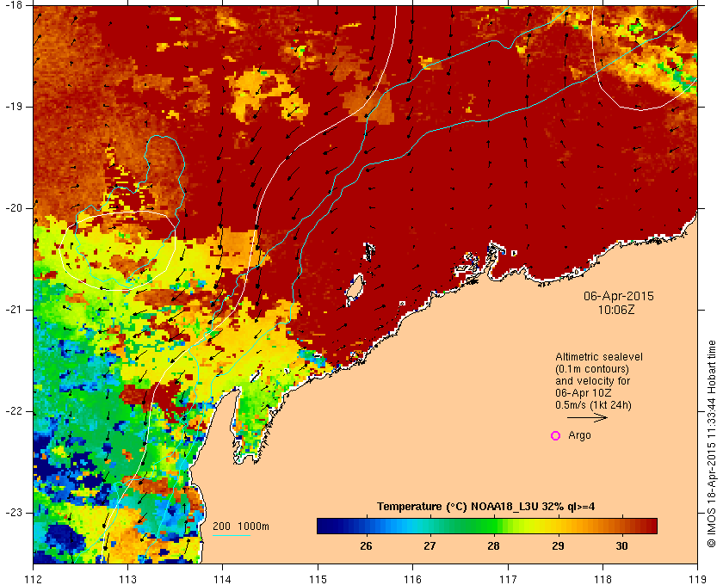Click the colorbar tick label 30
This screenshot has width=723, height=585.
[621, 545]
